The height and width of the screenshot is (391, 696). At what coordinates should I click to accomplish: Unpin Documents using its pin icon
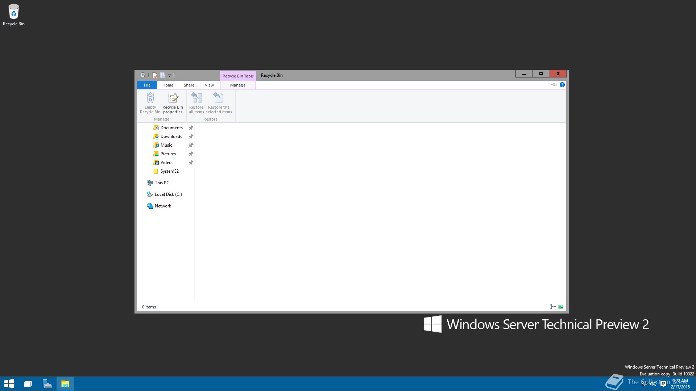click(x=191, y=128)
